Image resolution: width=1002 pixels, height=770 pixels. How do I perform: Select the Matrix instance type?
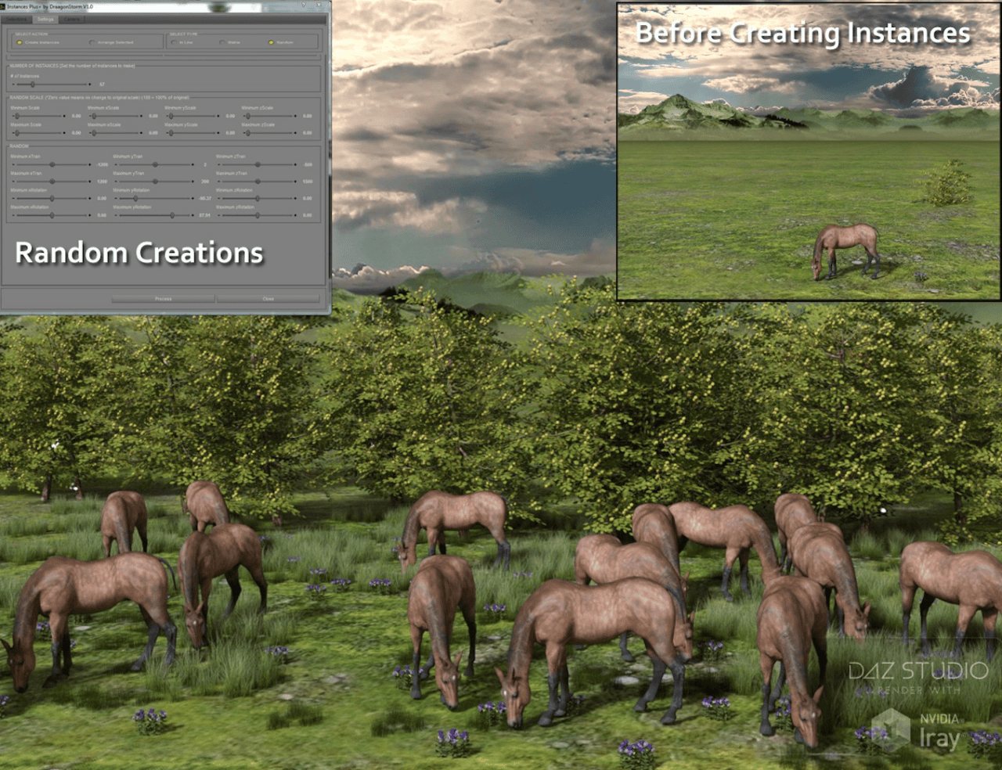(x=222, y=42)
